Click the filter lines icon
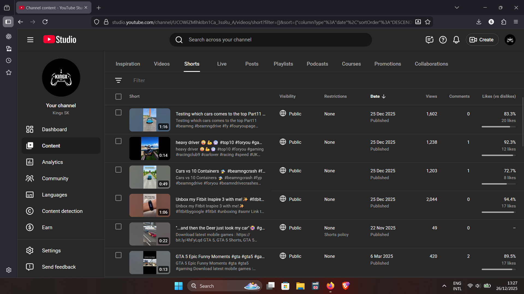 (118, 80)
